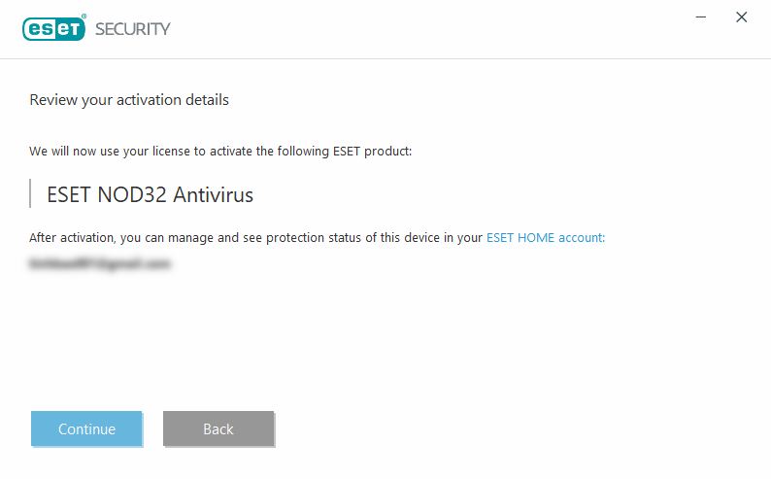
Task: Click the SECURITY wordmark beside the logo
Action: (132, 29)
